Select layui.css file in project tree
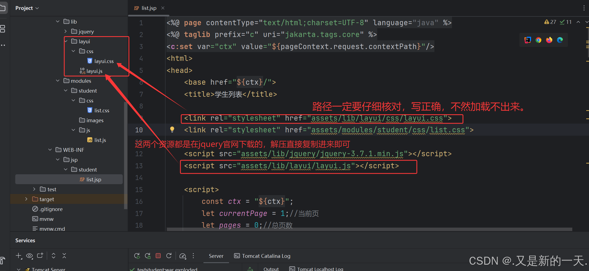Screen dimensions: 589x271 (x=101, y=61)
